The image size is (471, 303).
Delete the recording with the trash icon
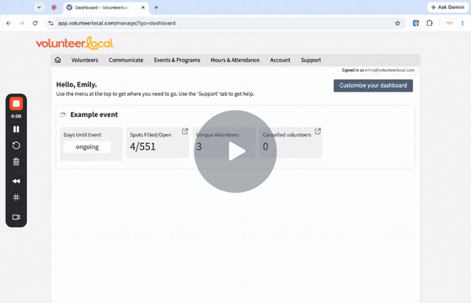click(x=16, y=162)
